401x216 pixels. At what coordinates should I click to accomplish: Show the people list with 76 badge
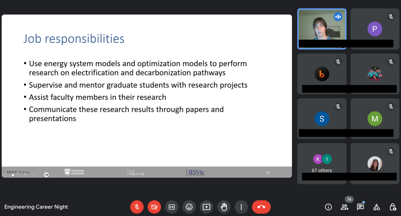coord(345,207)
